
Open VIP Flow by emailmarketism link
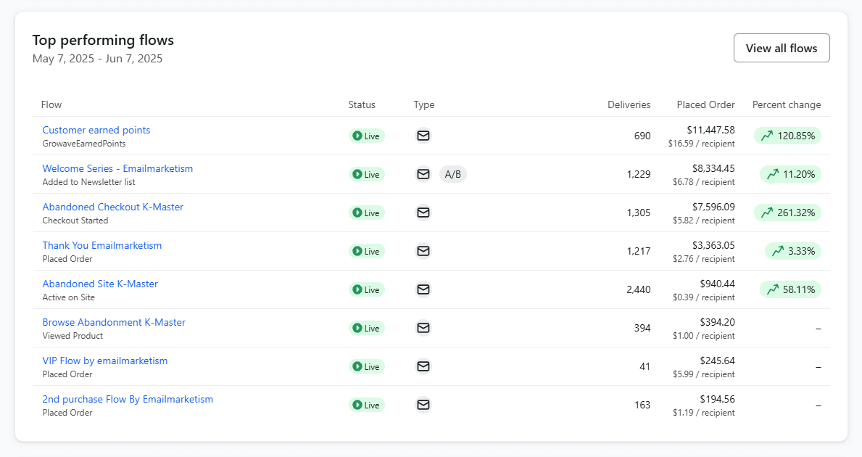[105, 361]
